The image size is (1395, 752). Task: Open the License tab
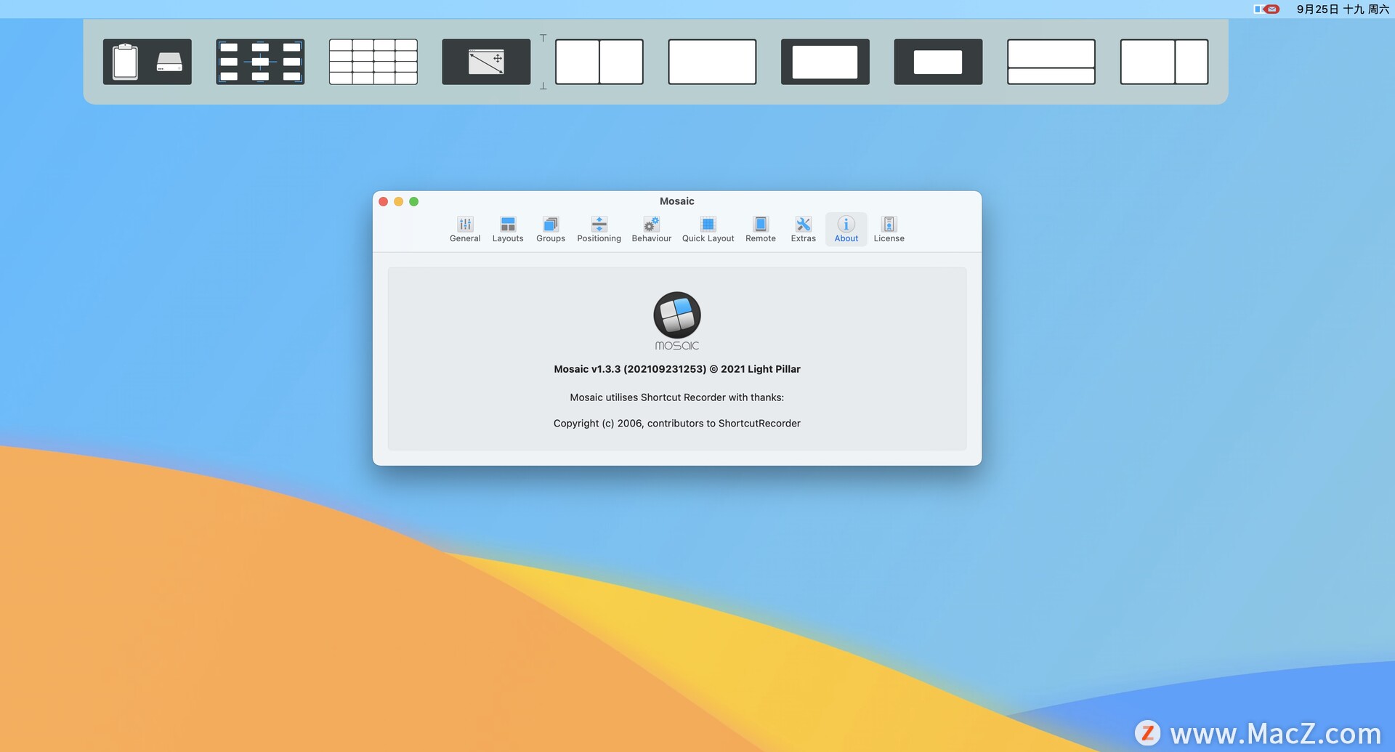tap(889, 230)
